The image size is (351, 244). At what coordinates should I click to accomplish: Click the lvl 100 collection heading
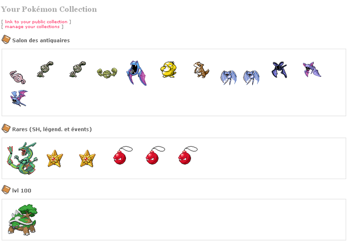(21, 190)
